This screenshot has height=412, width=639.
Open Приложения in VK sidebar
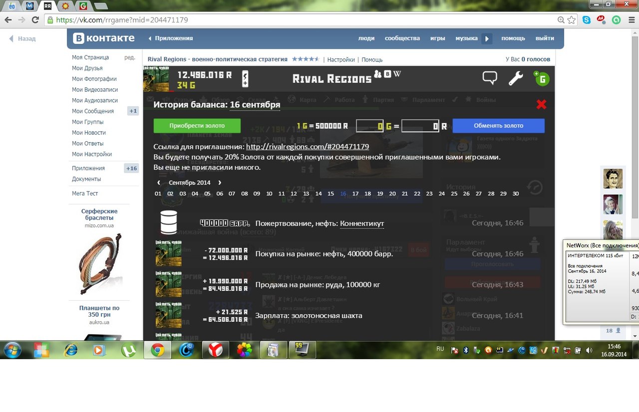(x=88, y=168)
